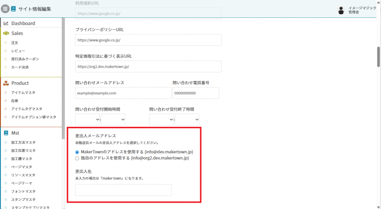Open 加工機マスタ in sidebar
Image resolution: width=381 pixels, height=209 pixels.
[21, 159]
